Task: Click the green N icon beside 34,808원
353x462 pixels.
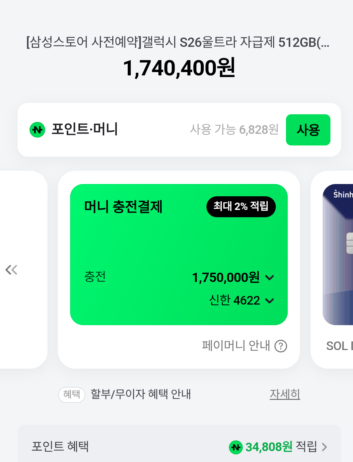Action: tap(236, 447)
